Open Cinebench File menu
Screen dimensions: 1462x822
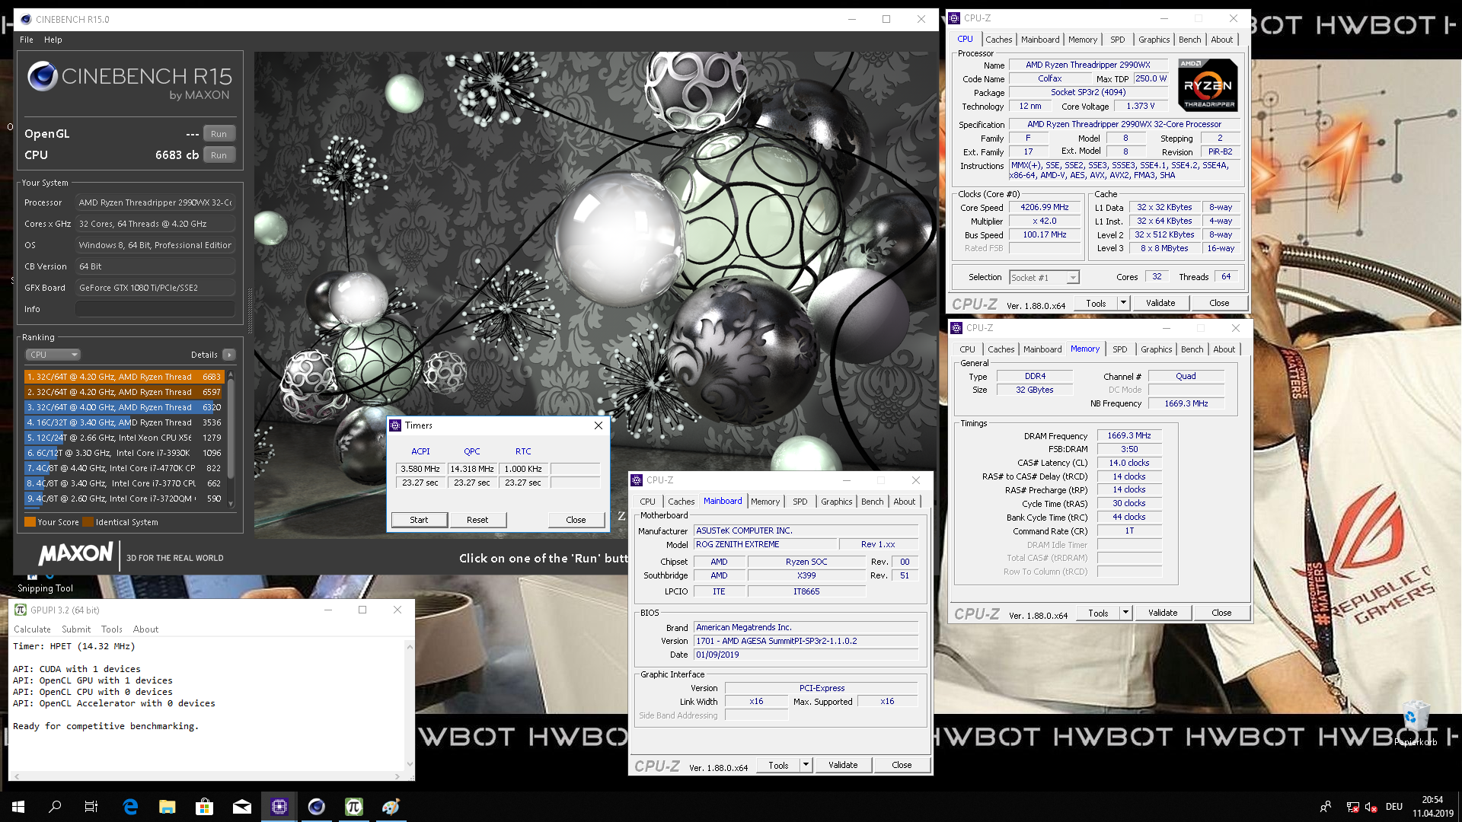(27, 40)
